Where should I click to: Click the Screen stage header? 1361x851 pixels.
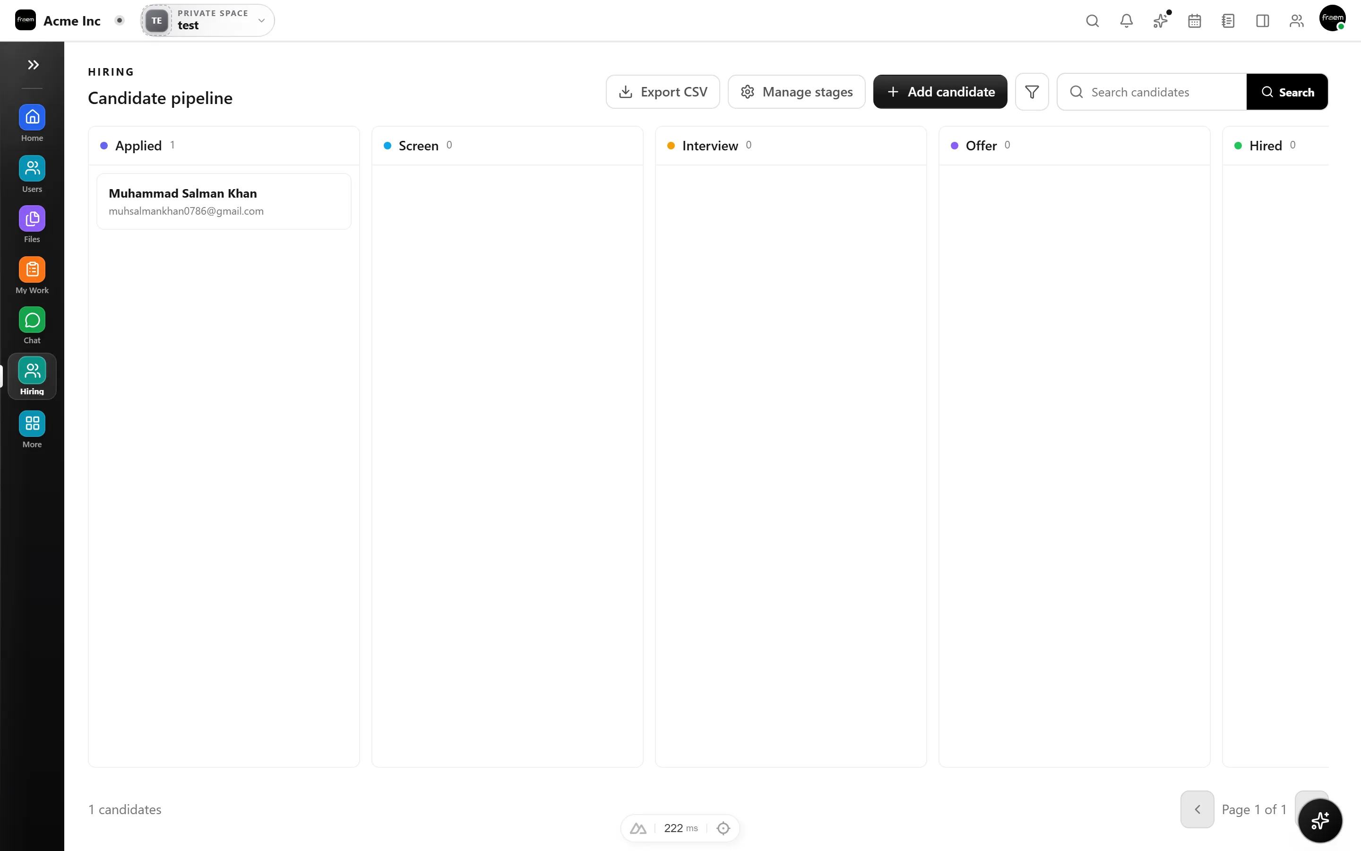pos(507,146)
